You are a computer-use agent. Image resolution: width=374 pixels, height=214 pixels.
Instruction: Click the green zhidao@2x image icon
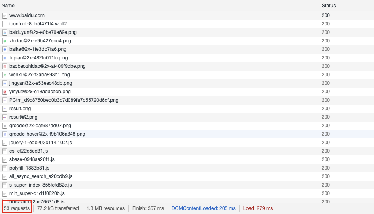click(5, 41)
